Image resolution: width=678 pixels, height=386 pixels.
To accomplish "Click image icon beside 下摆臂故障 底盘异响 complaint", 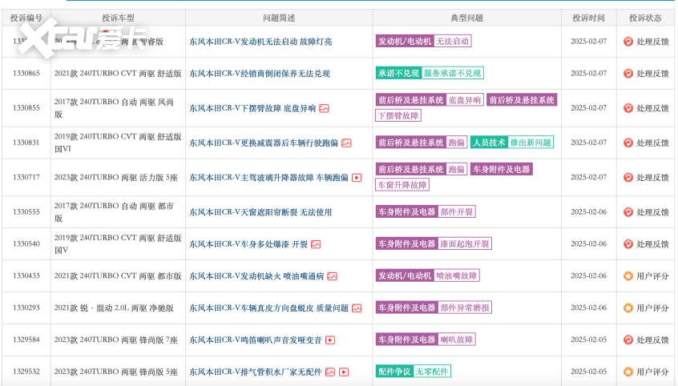I will pyautogui.click(x=324, y=108).
